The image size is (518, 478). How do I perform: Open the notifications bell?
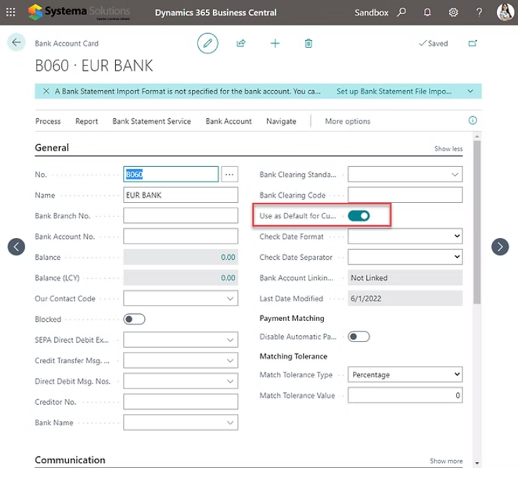[x=427, y=13]
